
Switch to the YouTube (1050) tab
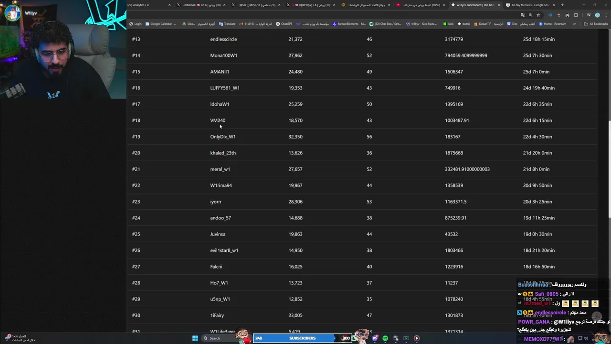(420, 5)
